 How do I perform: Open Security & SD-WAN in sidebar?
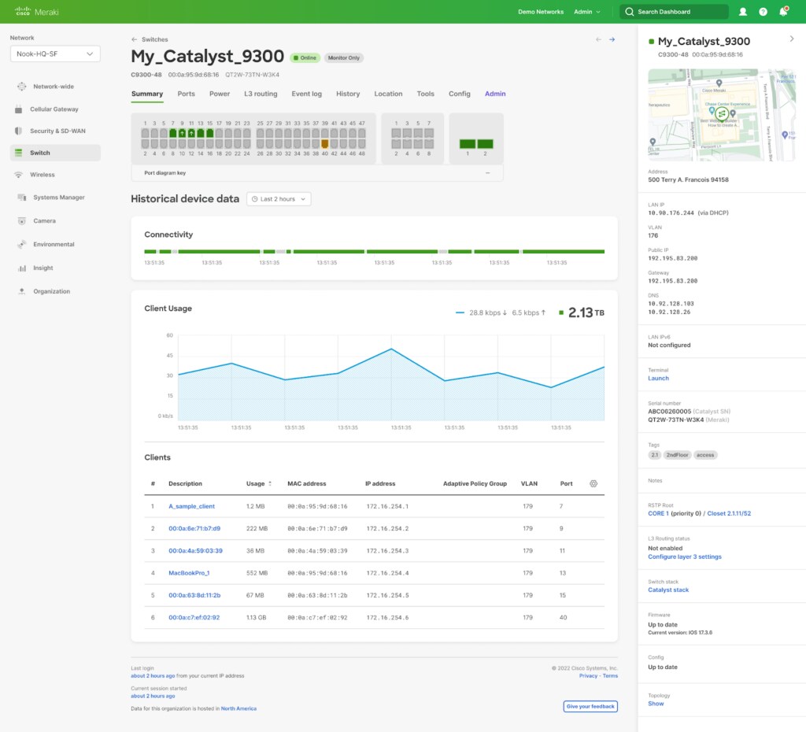tap(56, 131)
